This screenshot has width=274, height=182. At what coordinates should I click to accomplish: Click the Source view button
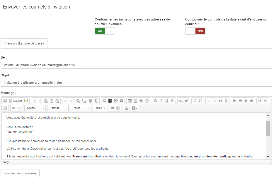point(16,101)
